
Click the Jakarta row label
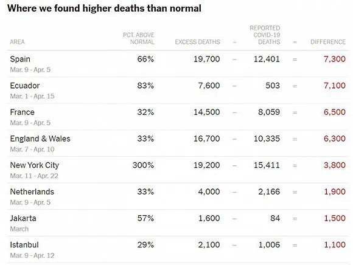tap(23, 218)
